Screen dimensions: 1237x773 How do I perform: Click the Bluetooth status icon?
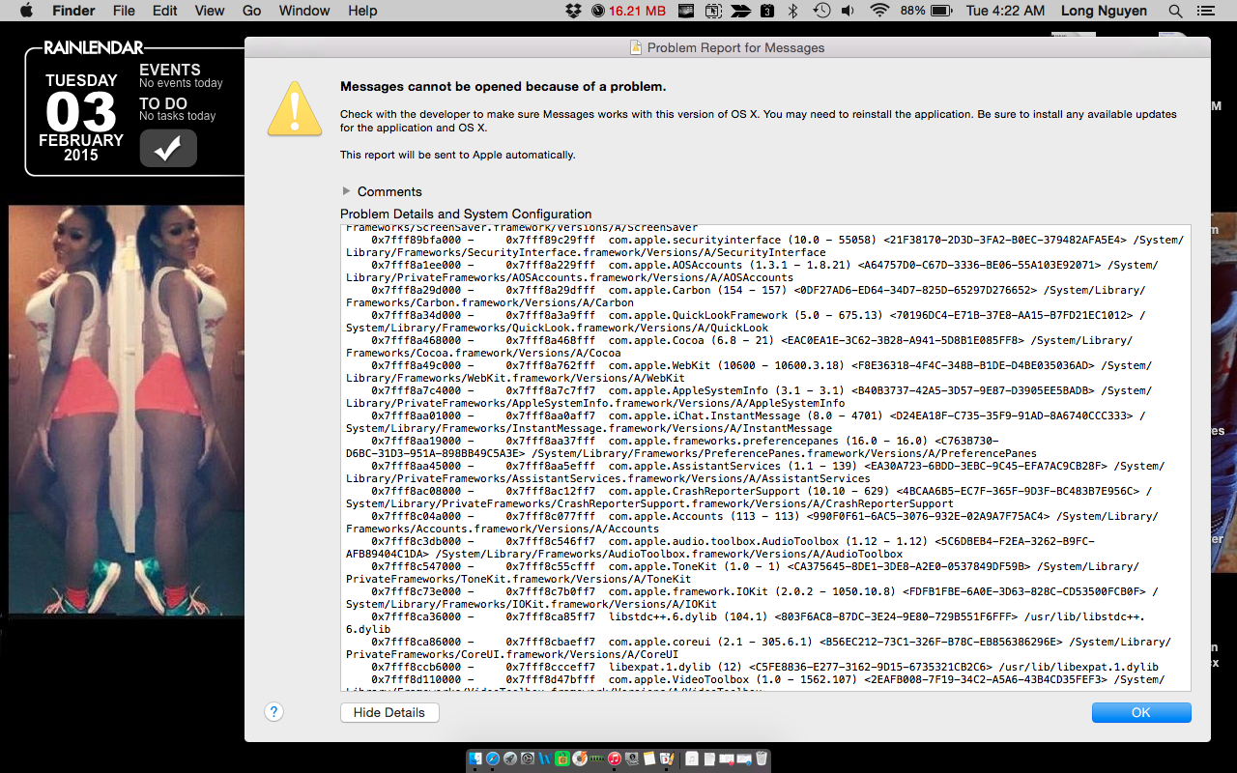(x=793, y=11)
